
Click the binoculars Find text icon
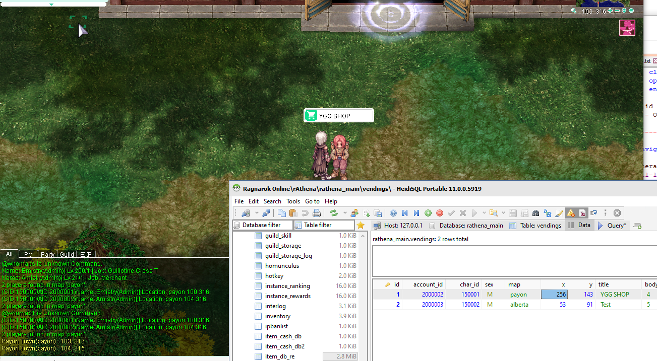tap(536, 213)
